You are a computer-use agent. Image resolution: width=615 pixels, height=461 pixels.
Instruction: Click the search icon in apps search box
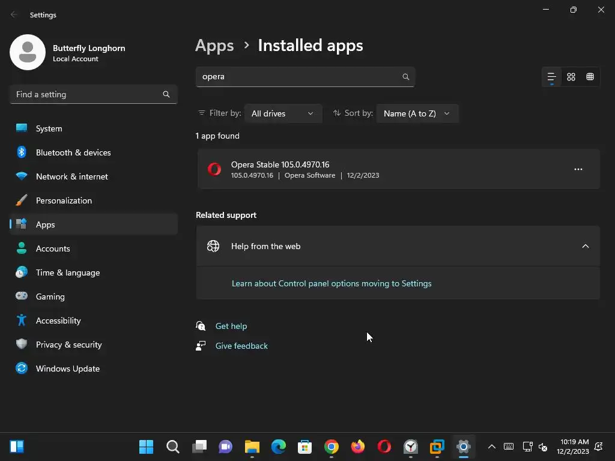[406, 77]
